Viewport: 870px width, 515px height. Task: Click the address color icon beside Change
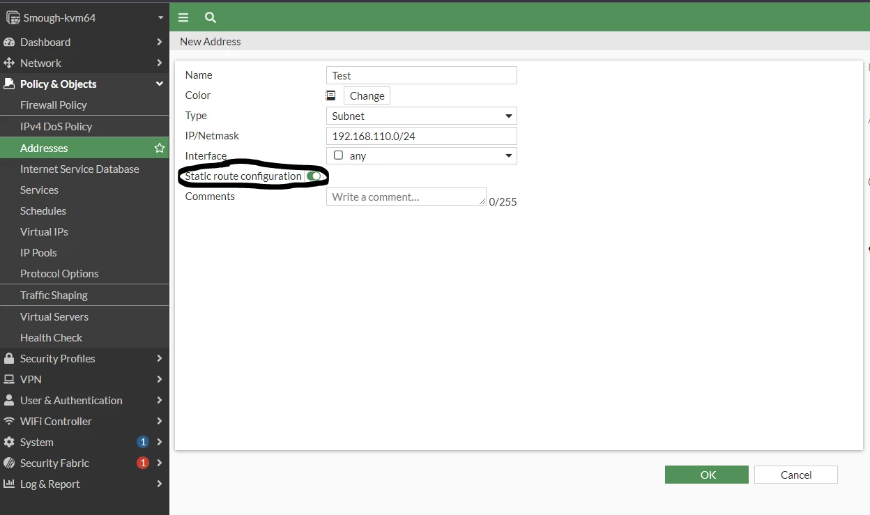(x=330, y=95)
